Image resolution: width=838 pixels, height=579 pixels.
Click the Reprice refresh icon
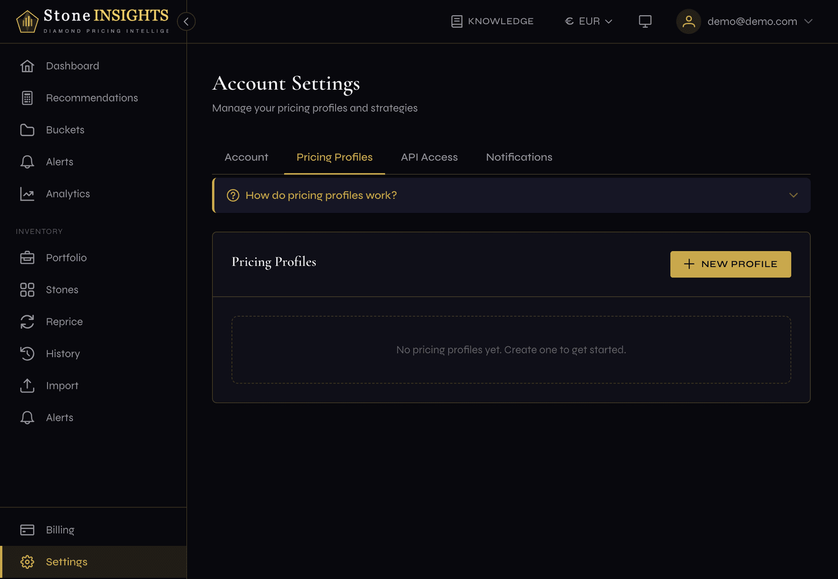click(27, 322)
